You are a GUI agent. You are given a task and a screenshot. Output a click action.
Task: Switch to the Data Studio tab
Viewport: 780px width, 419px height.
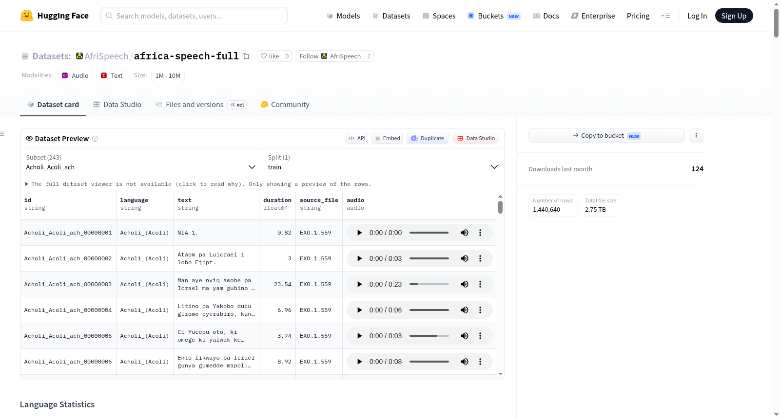coord(117,105)
